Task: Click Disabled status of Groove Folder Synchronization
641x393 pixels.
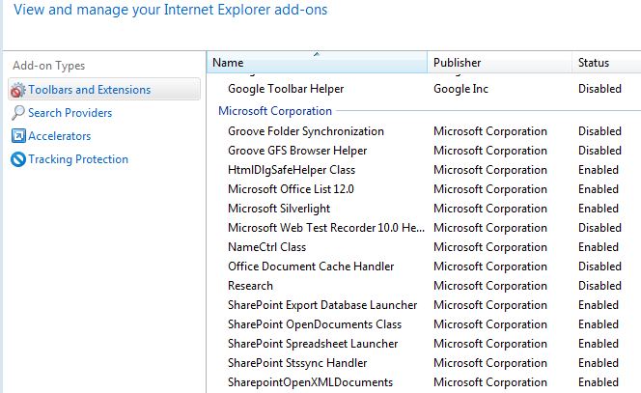Action: tap(599, 131)
